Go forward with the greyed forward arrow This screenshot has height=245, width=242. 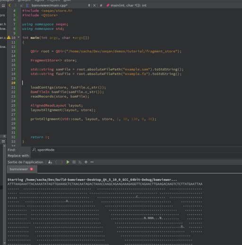click(15, 5)
